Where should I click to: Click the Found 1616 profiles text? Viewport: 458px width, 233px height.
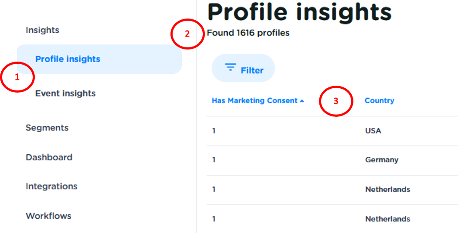248,33
